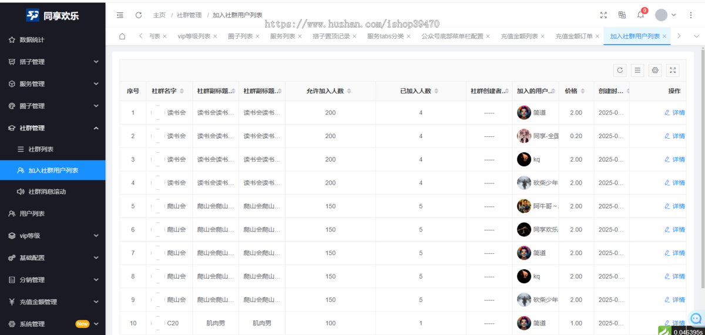Open the vertical three-dot settings menu

[x=691, y=15]
